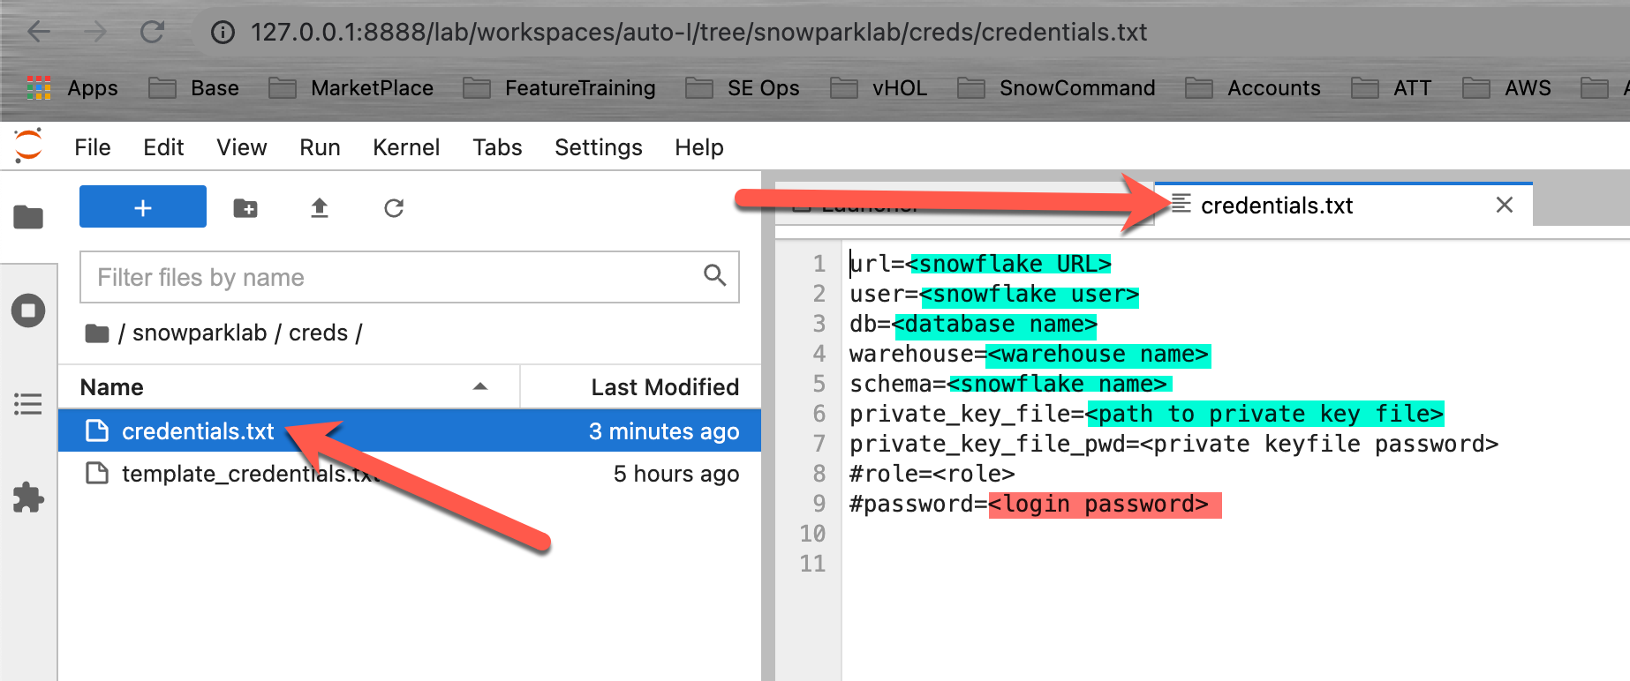
Task: Sort files by Last Modified column
Action: point(664,387)
